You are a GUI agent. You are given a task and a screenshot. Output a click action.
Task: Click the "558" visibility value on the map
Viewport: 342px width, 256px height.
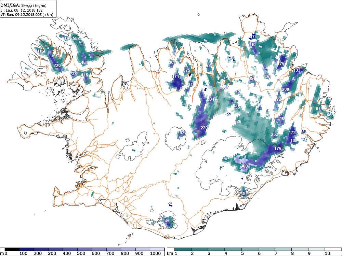pos(76,39)
